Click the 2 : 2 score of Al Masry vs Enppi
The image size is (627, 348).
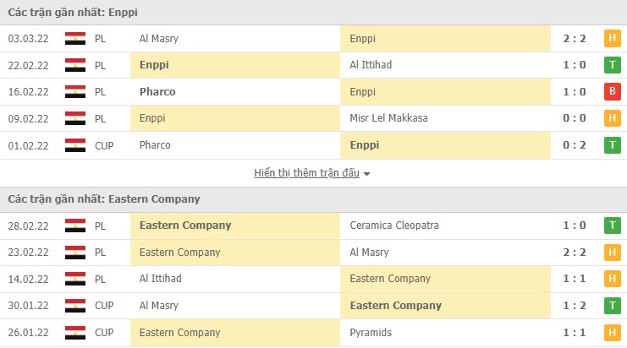pos(573,38)
